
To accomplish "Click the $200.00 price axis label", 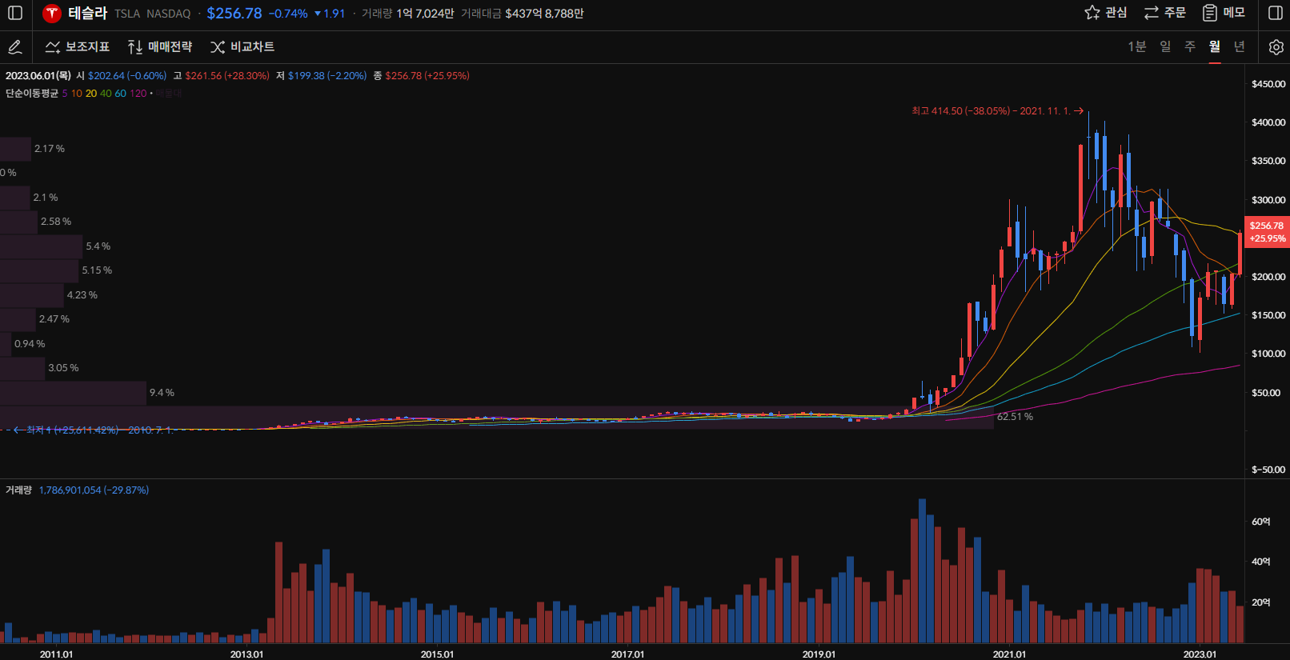I will pos(1268,277).
